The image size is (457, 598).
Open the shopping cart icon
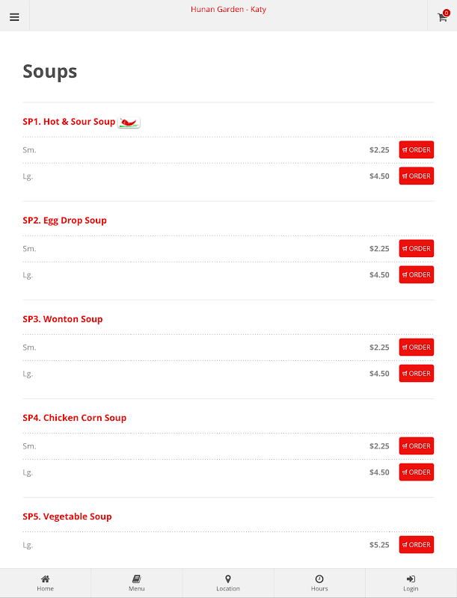point(443,16)
